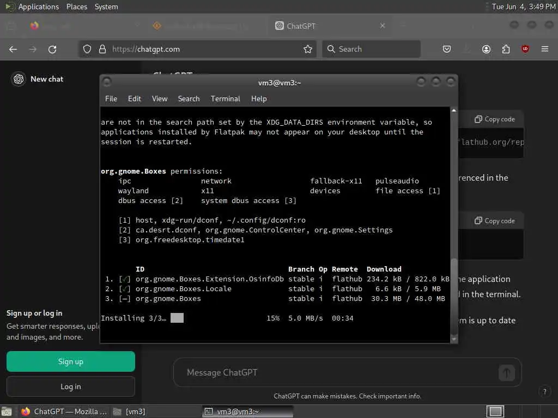Start a New chat
558x418 pixels.
point(47,79)
